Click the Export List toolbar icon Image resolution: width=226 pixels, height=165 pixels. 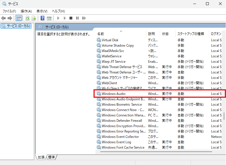[34, 18]
